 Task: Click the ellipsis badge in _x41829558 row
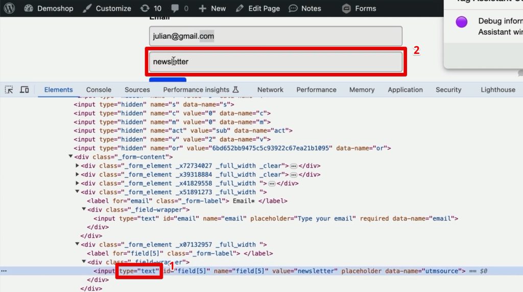(x=272, y=183)
